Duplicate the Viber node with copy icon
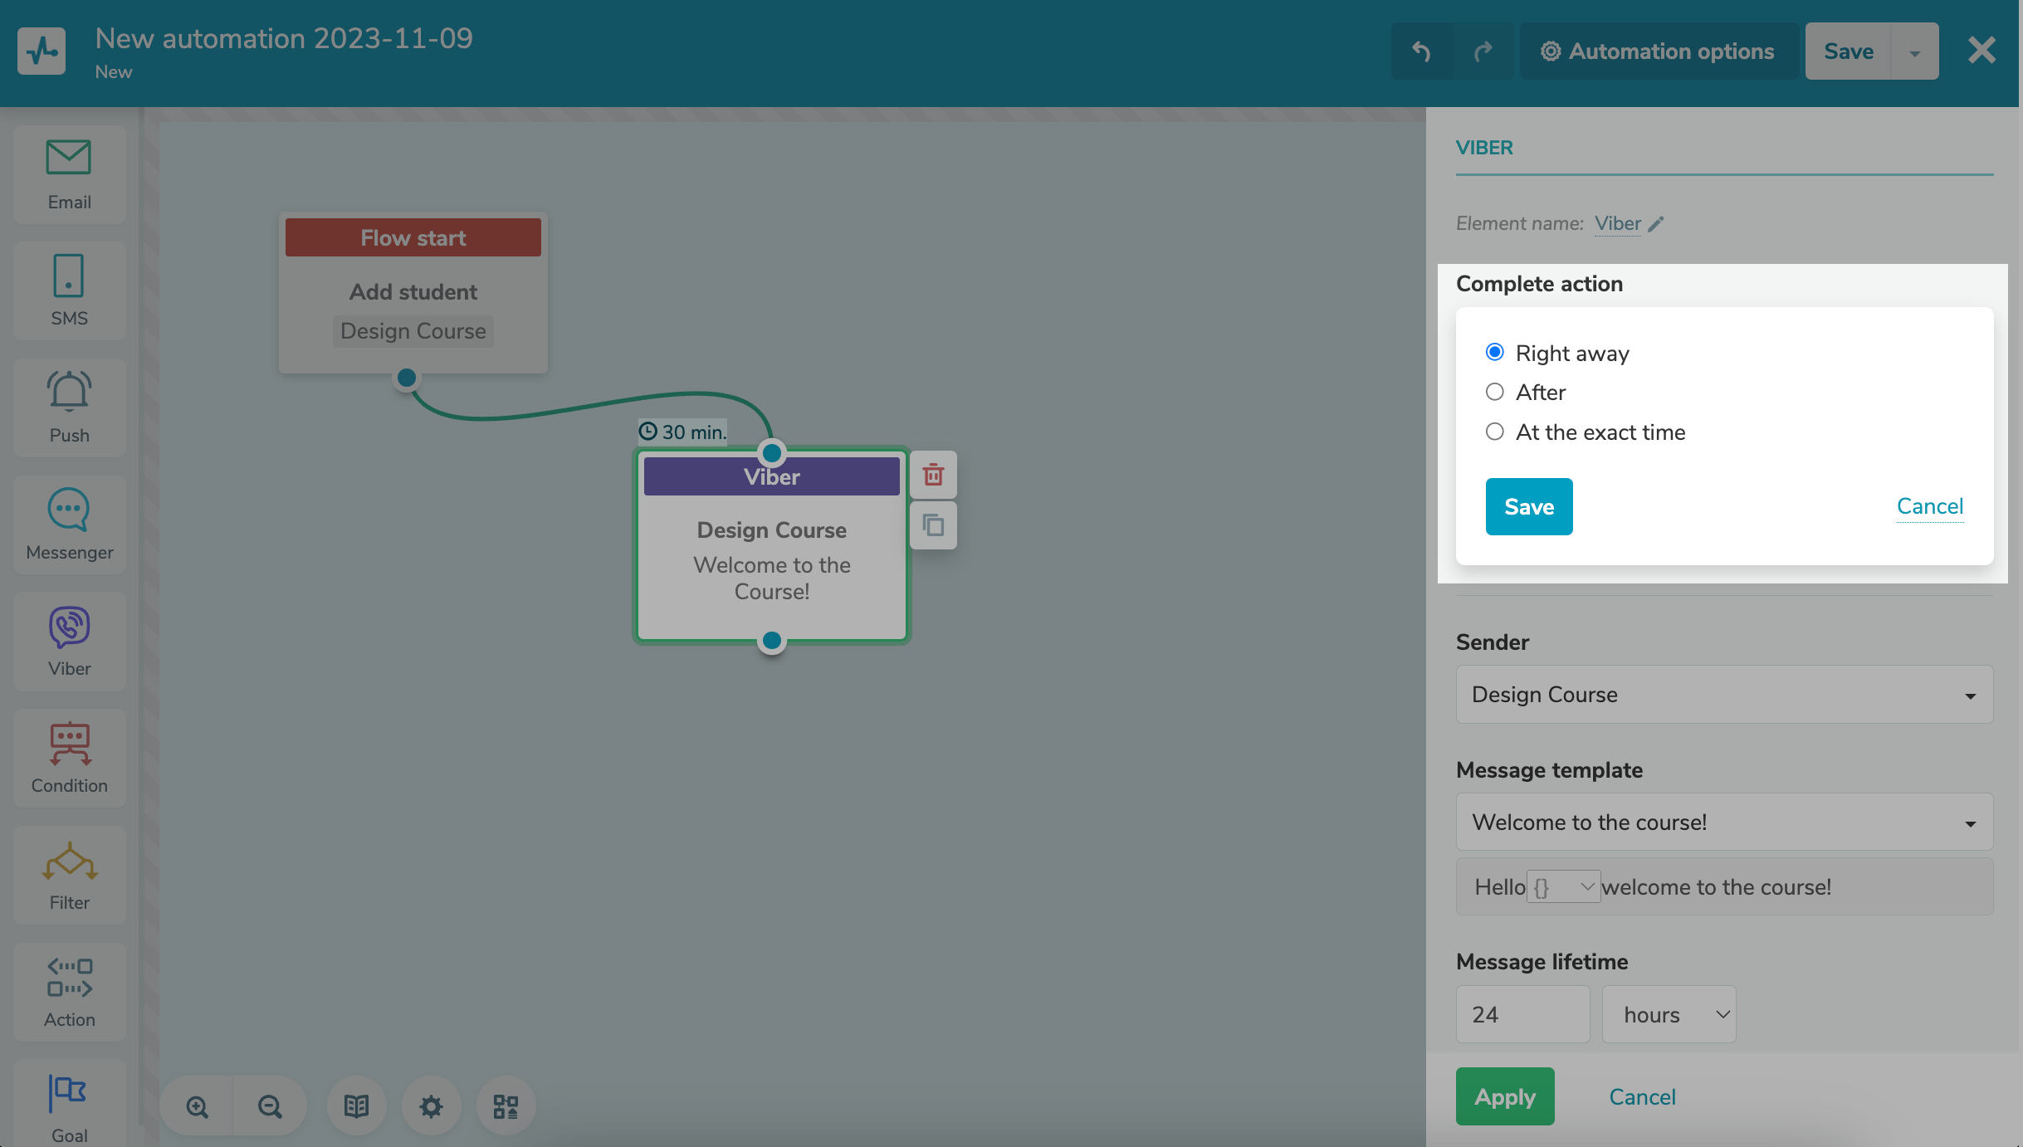This screenshot has height=1147, width=2023. coord(933,525)
